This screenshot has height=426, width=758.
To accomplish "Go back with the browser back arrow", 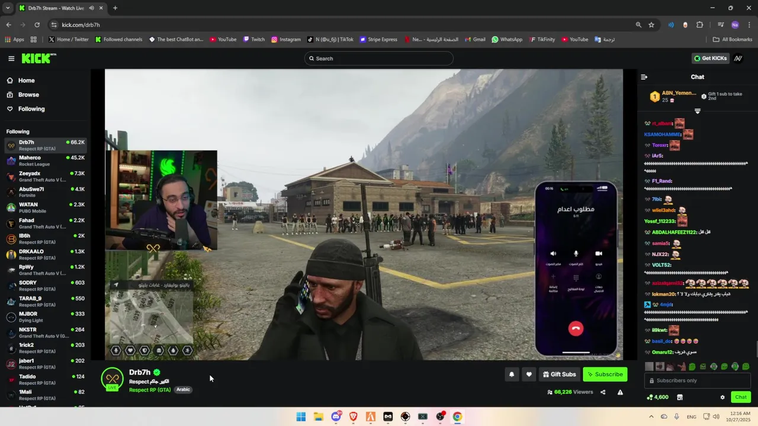I will [x=8, y=25].
